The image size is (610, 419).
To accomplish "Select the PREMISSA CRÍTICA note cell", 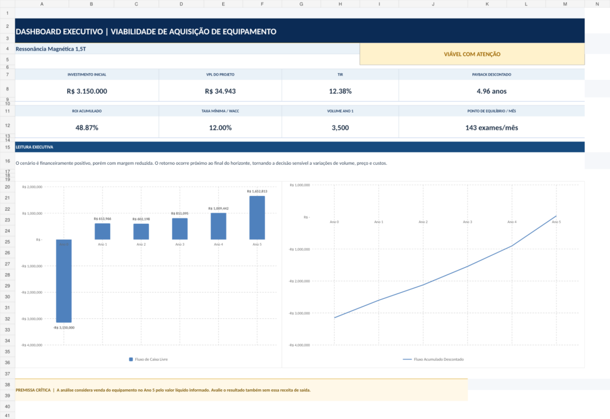I will pyautogui.click(x=241, y=390).
